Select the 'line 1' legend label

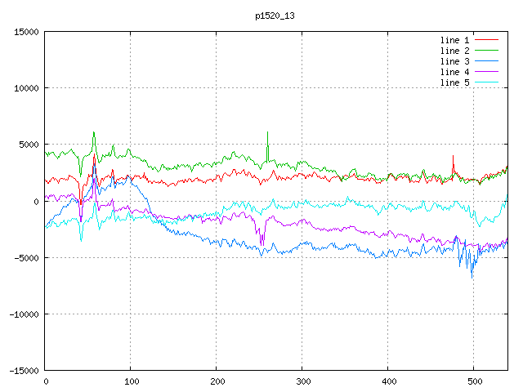[x=455, y=40]
